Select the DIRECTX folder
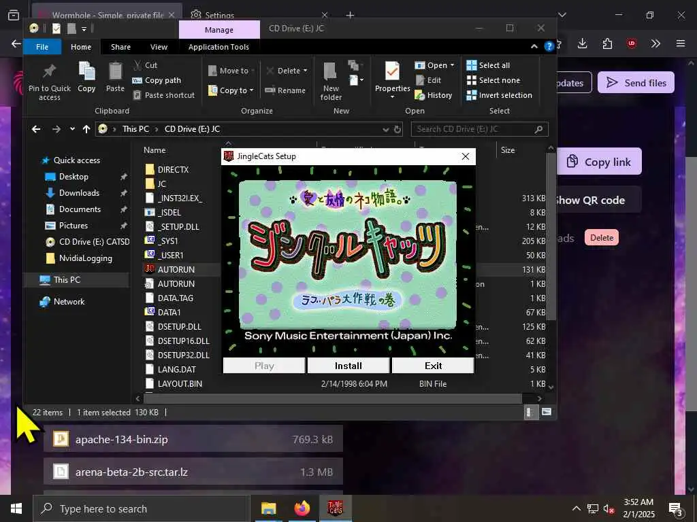 pyautogui.click(x=174, y=169)
